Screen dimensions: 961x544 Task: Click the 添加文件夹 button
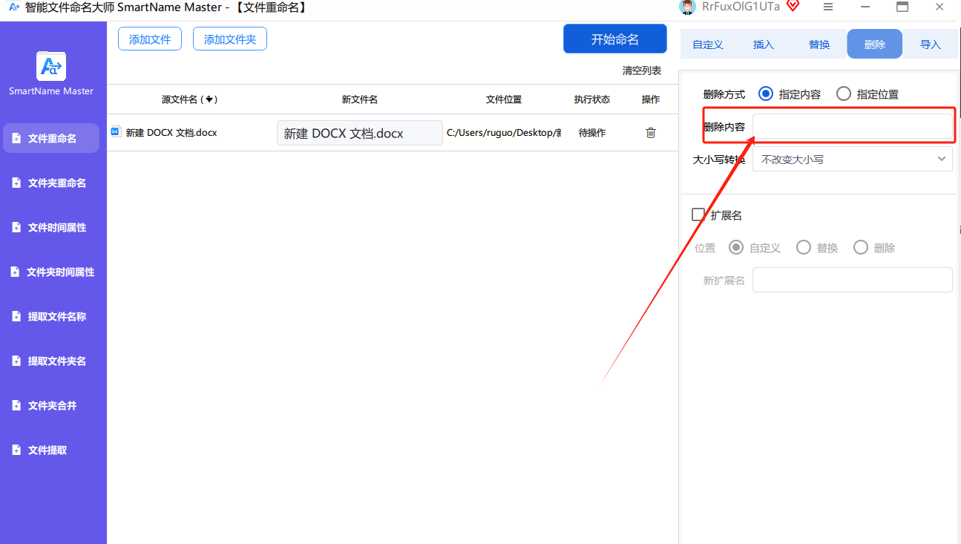[230, 39]
